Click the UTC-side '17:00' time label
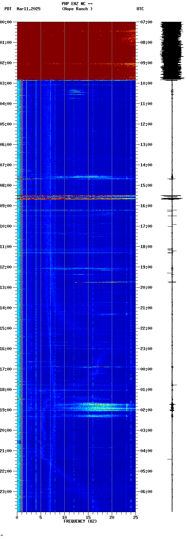 (x=146, y=226)
